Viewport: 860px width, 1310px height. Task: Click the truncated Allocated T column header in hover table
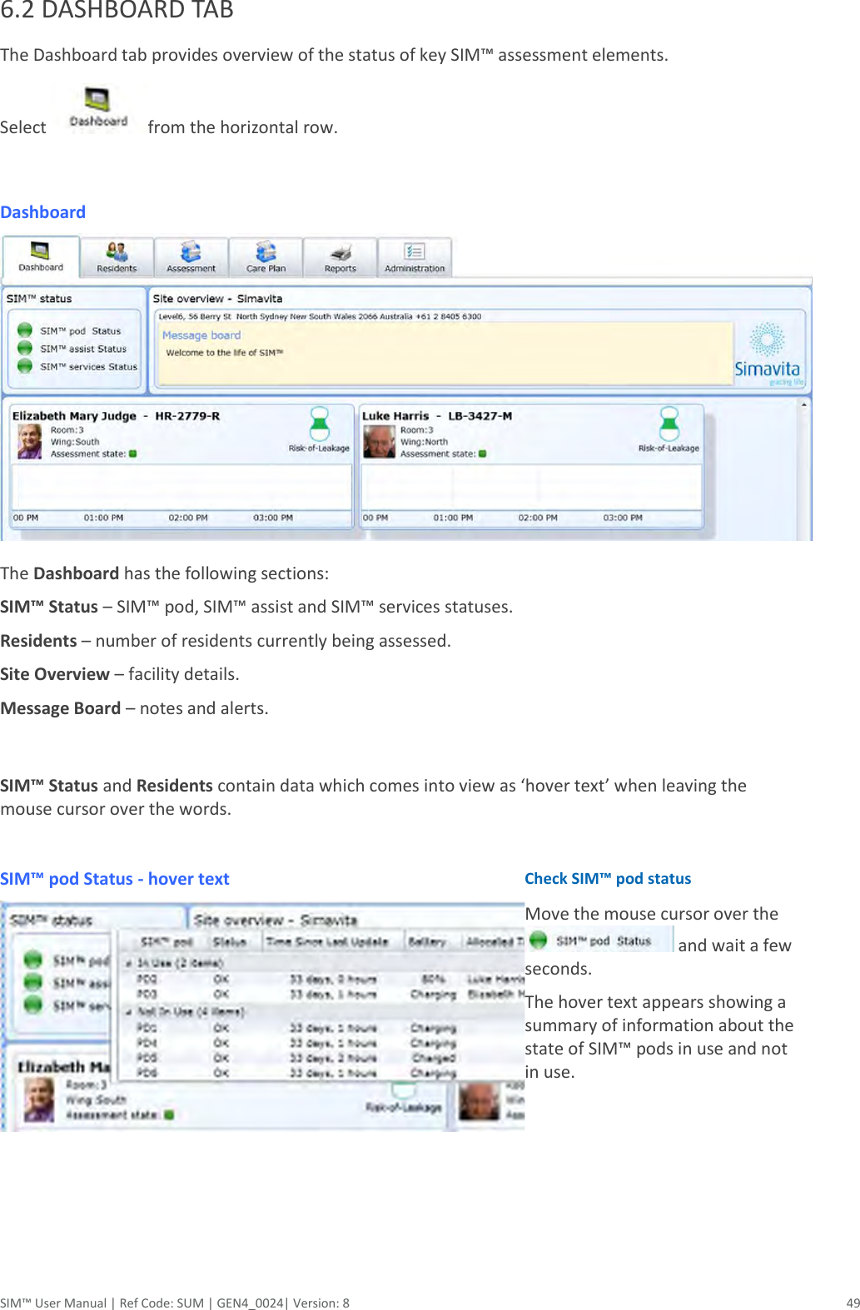coord(495,942)
